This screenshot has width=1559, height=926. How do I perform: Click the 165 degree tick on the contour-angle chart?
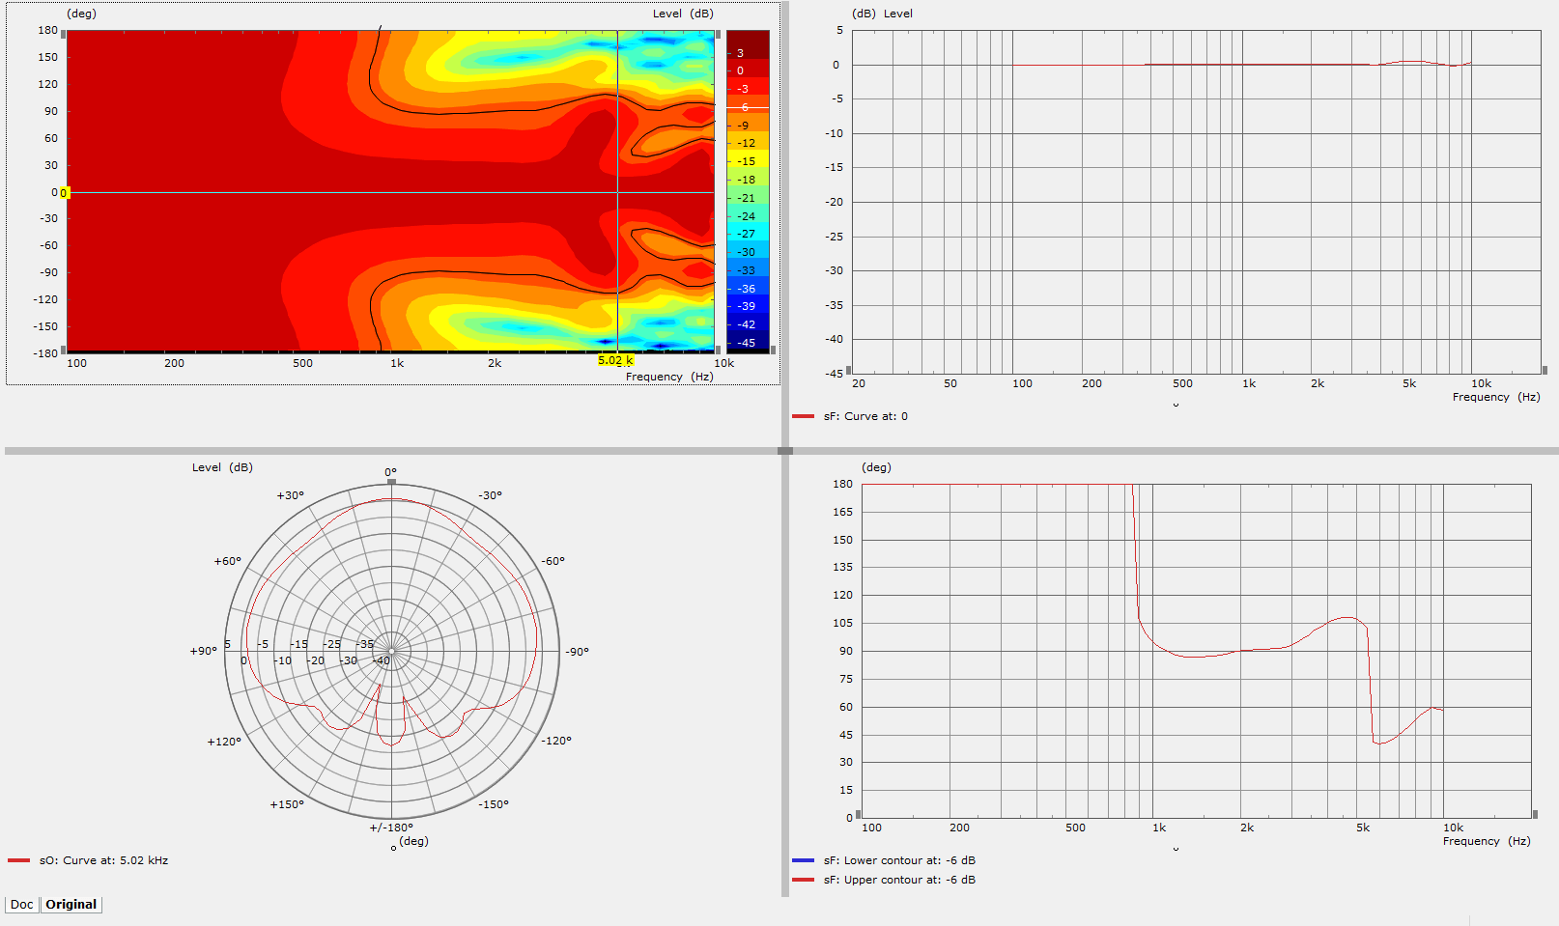coord(843,512)
